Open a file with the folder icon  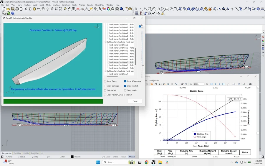click(8, 9)
